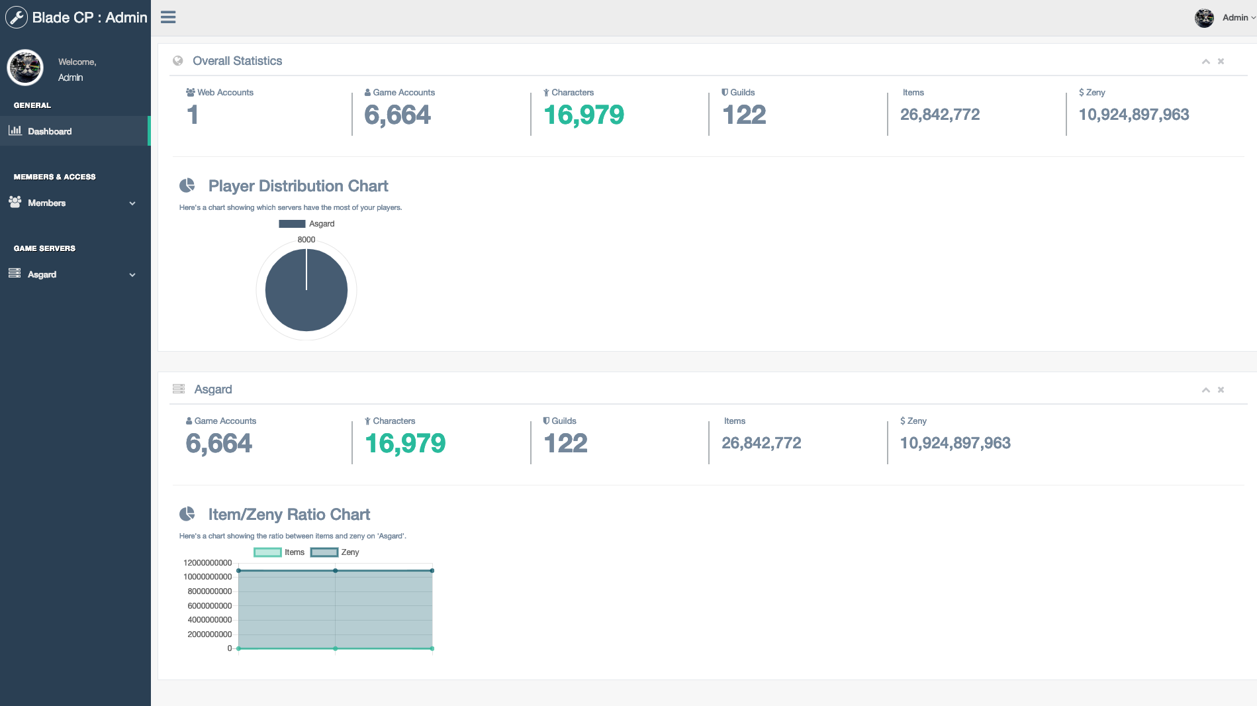
Task: Click the Blade CP : Admin title
Action: click(x=89, y=18)
